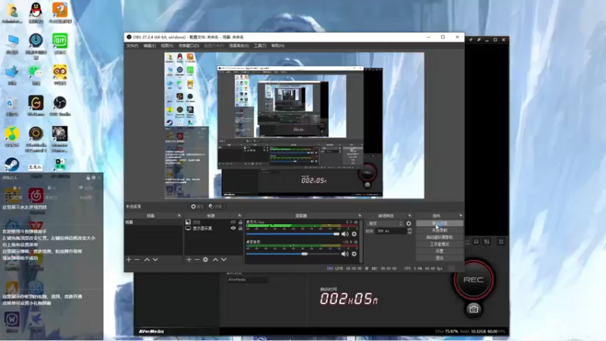Add a new scene with the plus icon

click(x=129, y=259)
